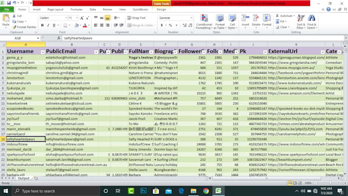
Task: Toggle Wrap Text
Action: click(136, 18)
